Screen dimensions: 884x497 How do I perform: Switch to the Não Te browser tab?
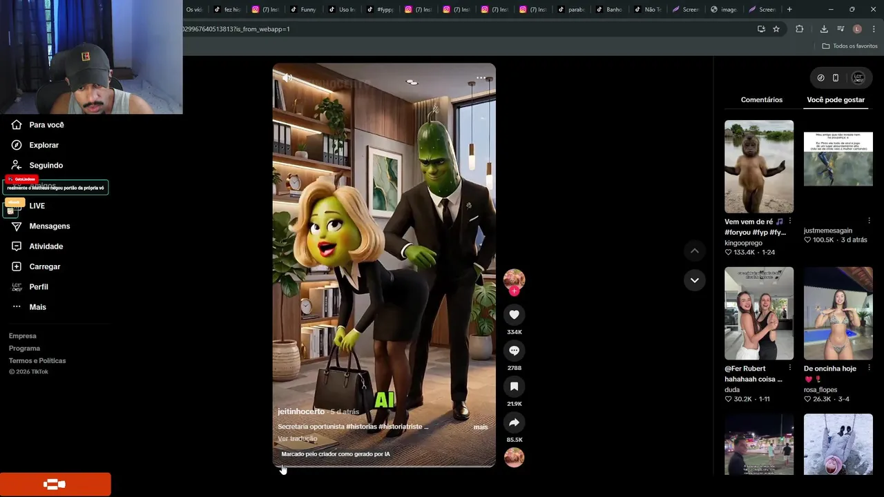coord(647,10)
